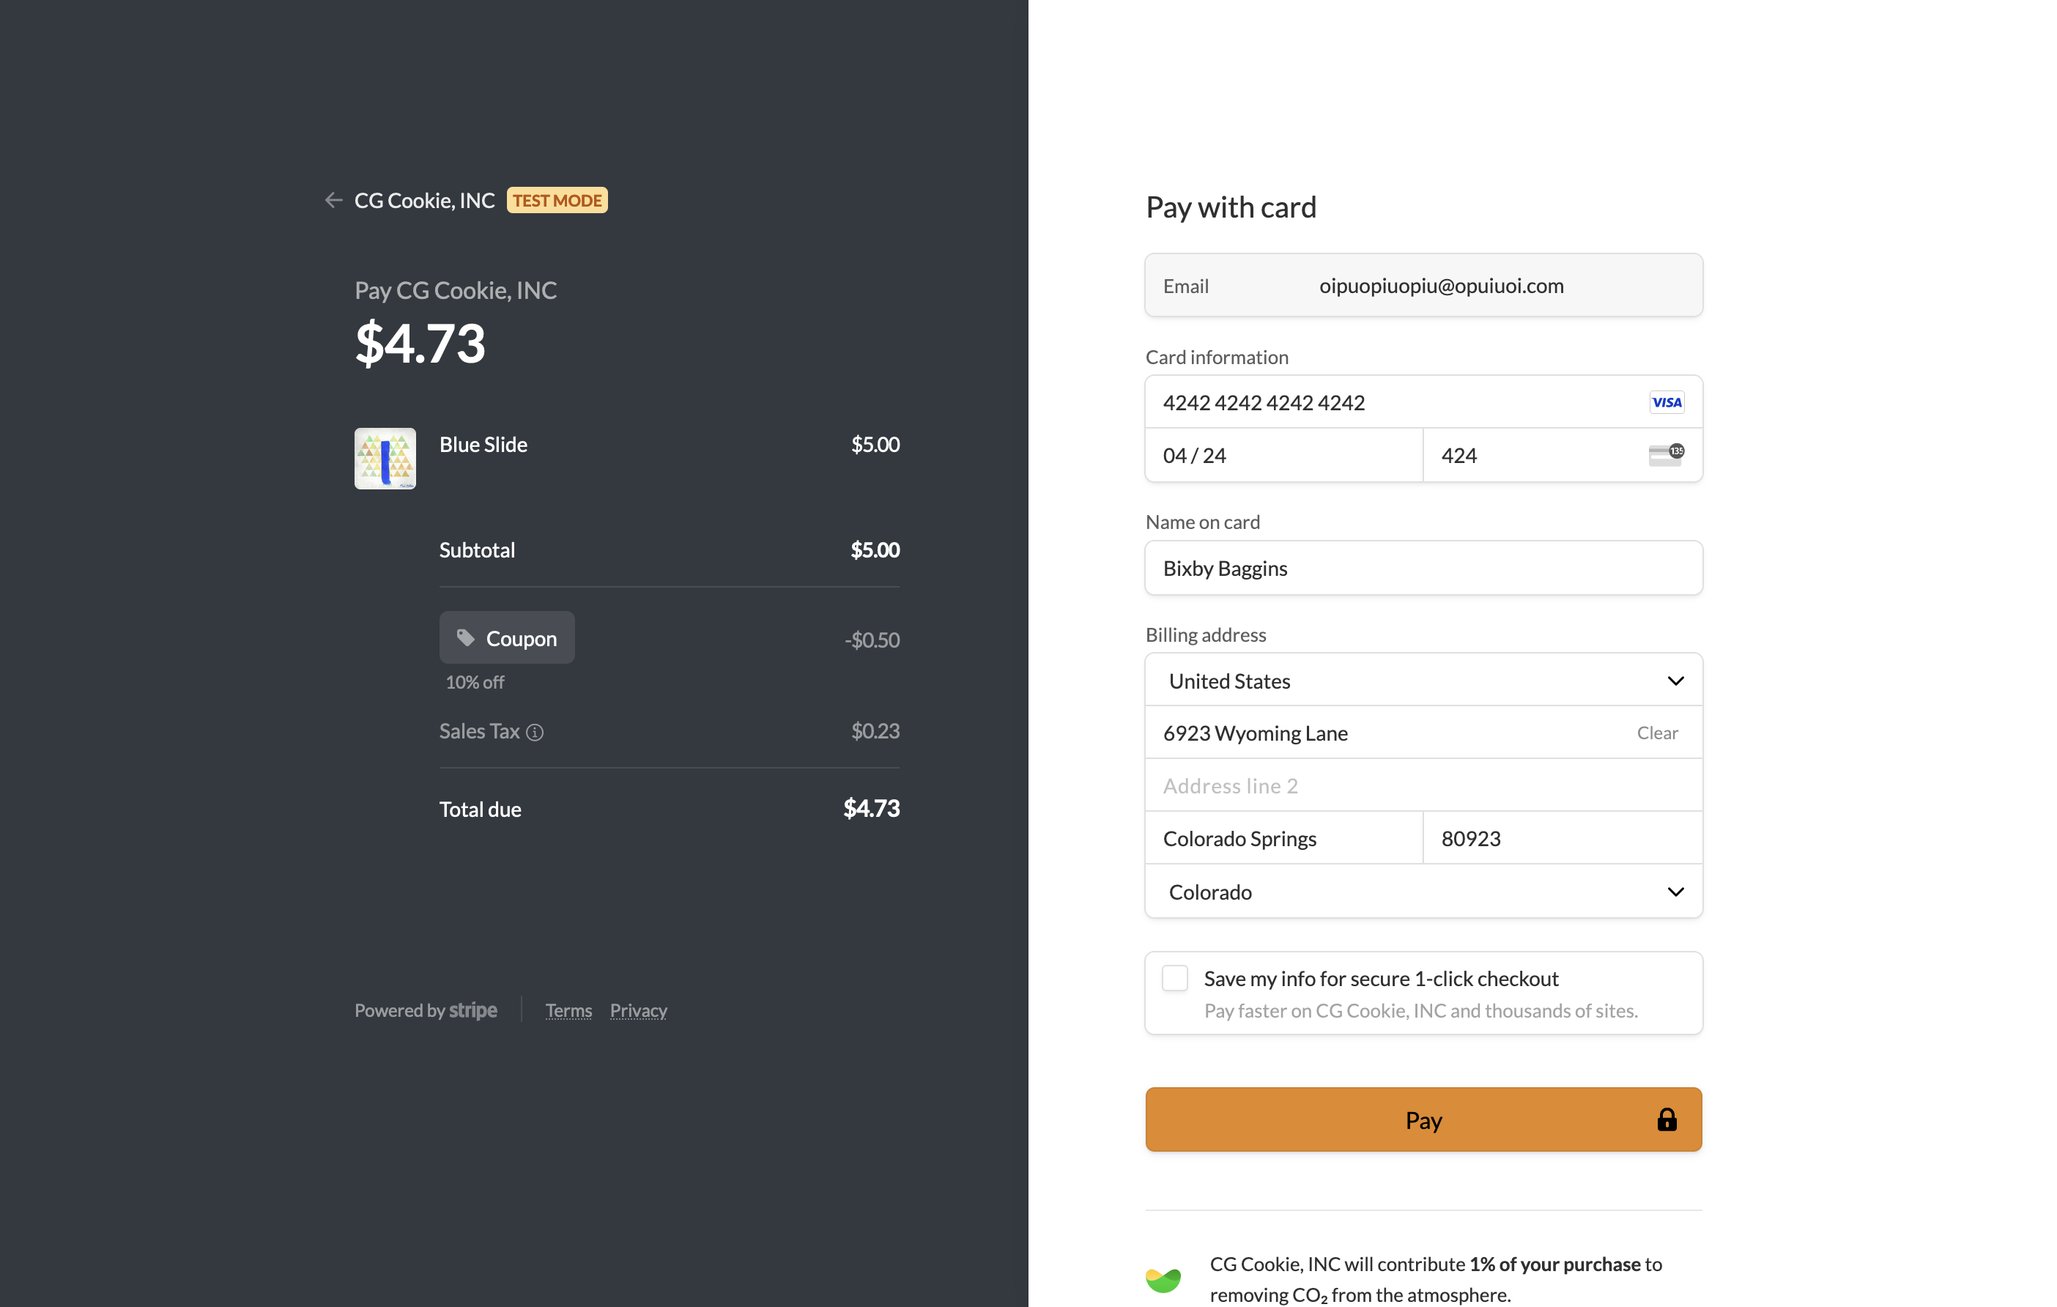This screenshot has width=2057, height=1307.
Task: Click the card number field
Action: point(1423,402)
